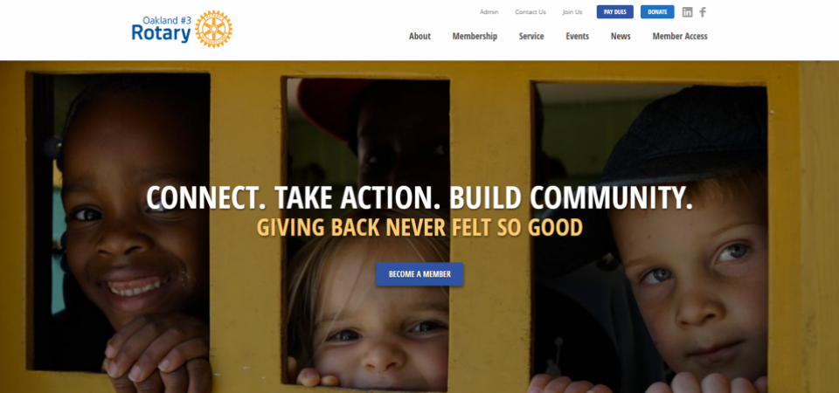The image size is (839, 393).
Task: Click the Pay Dues button
Action: [614, 11]
